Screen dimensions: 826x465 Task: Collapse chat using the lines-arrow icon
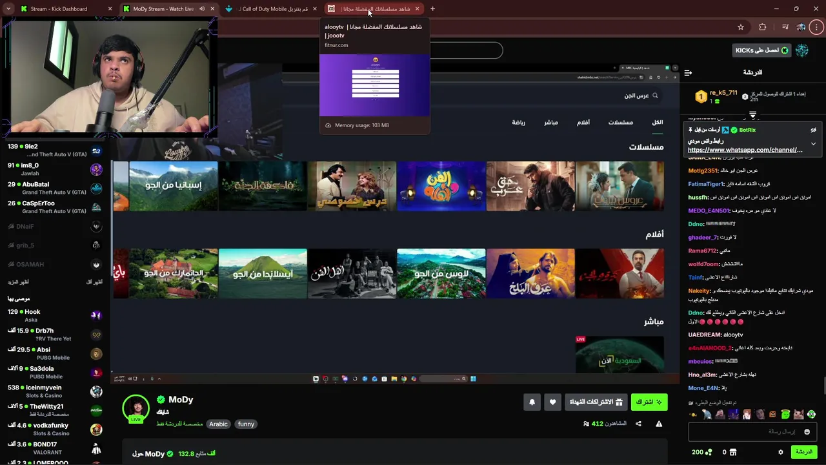(x=688, y=72)
